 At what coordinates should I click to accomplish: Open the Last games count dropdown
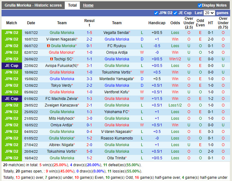tap(209, 13)
